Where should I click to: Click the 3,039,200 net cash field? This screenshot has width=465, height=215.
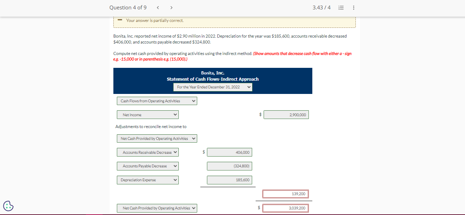click(285, 208)
